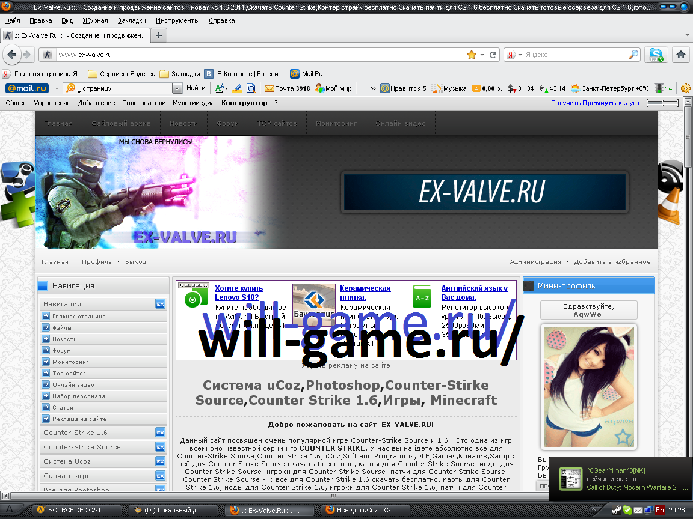Click the mail.ru toolbar settings gear
The image size is (693, 519).
point(686,88)
